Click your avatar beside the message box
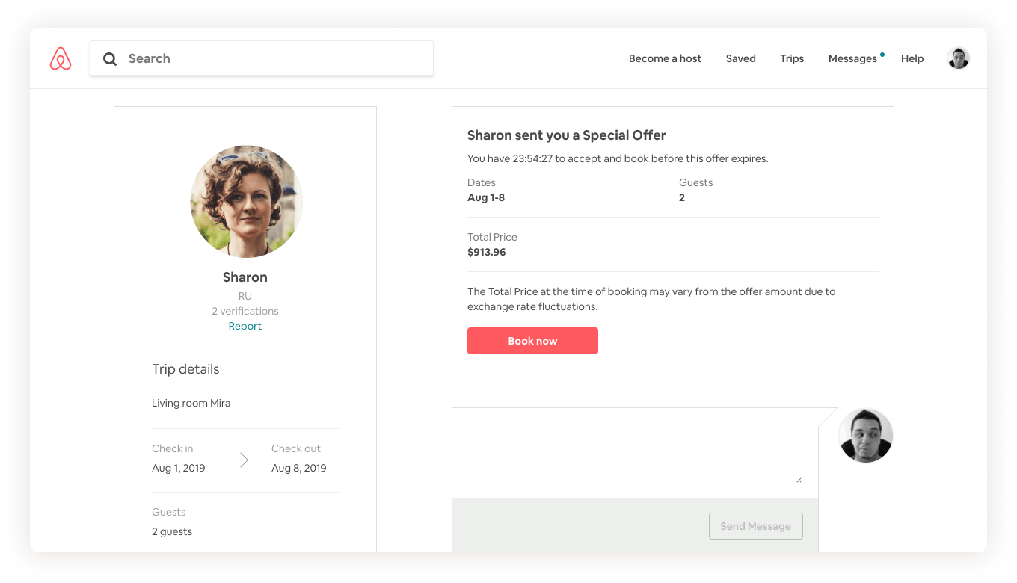The width and height of the screenshot is (1017, 583). tap(865, 435)
